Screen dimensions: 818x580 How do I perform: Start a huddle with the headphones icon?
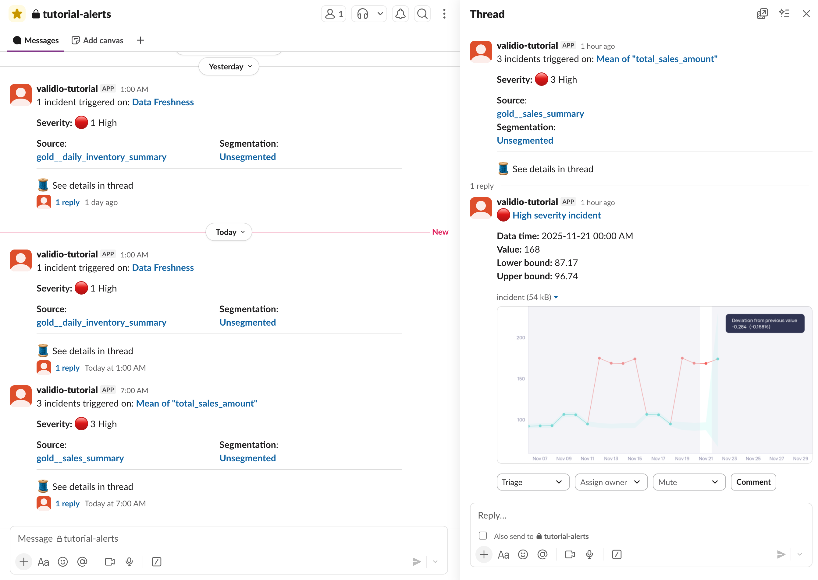pyautogui.click(x=362, y=14)
